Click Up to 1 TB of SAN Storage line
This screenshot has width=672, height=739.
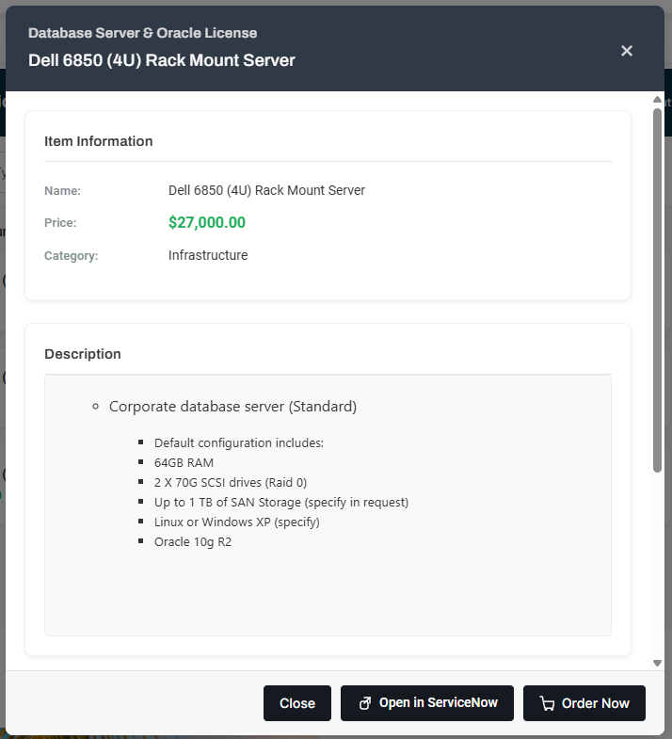click(281, 503)
